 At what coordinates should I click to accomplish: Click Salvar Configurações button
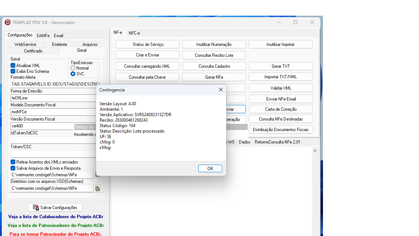pos(55,207)
